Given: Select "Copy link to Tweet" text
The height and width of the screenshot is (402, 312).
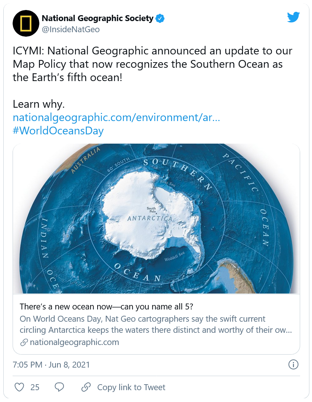Looking at the screenshot, I should click(131, 387).
